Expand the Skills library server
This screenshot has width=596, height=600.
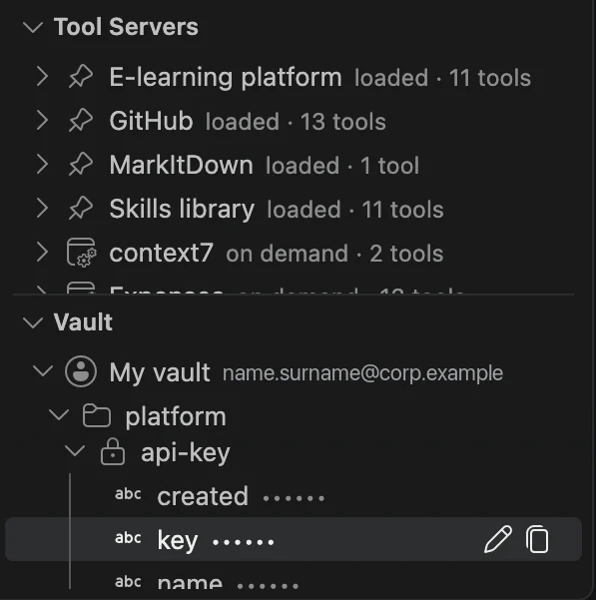tap(43, 209)
